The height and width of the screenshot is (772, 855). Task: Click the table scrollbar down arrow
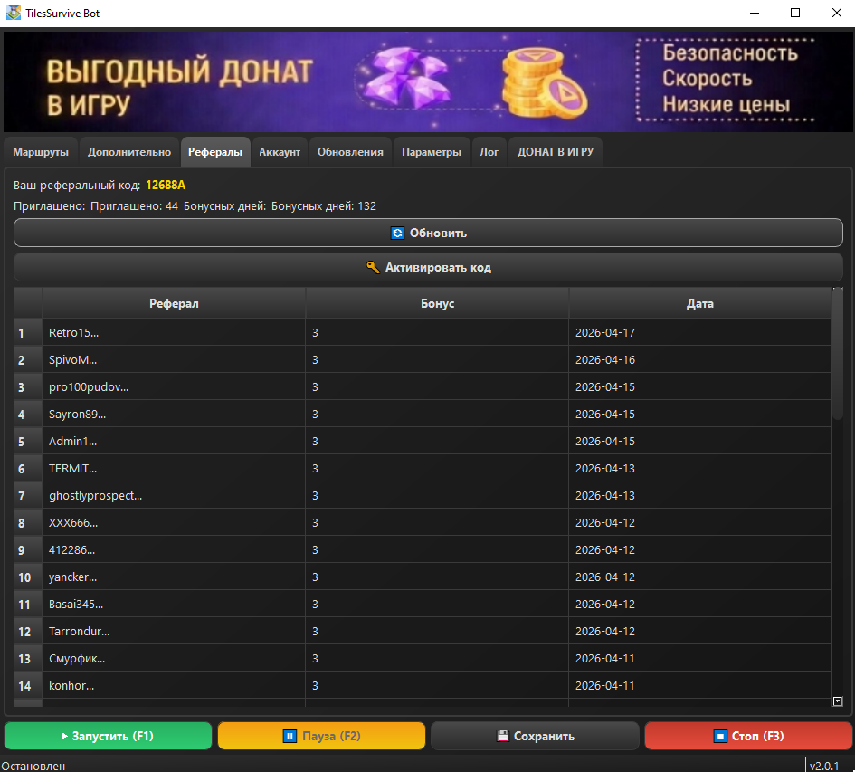(837, 701)
